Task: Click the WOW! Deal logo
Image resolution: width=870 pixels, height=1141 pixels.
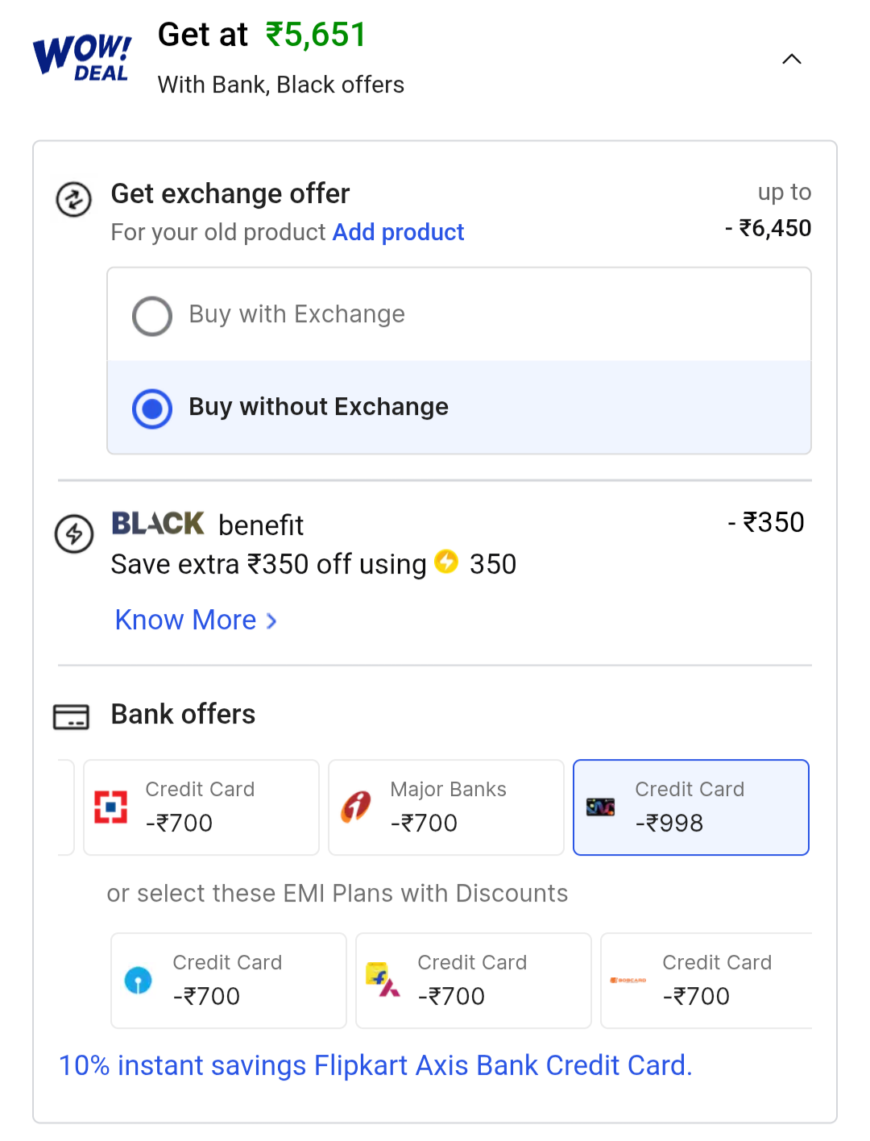Action: [x=81, y=58]
